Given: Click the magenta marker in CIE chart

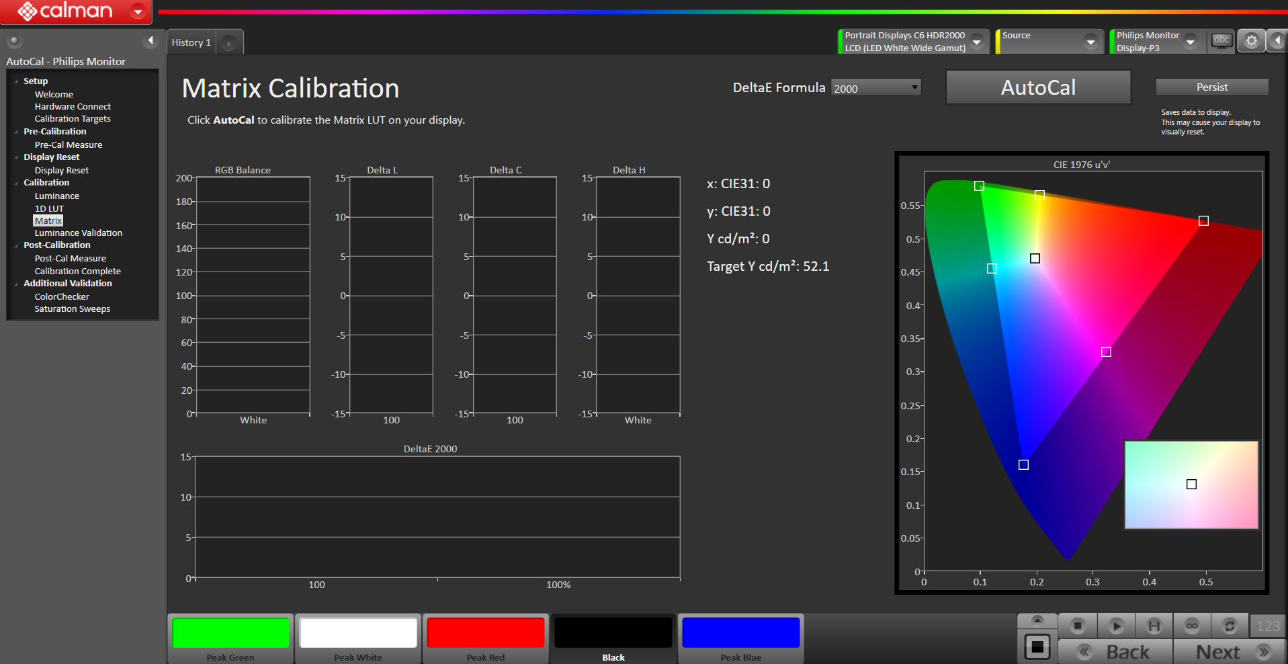Looking at the screenshot, I should coord(1106,351).
